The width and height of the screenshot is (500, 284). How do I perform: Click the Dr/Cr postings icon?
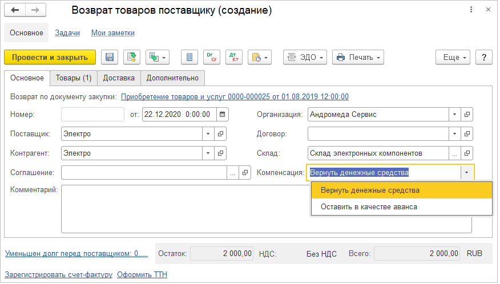pos(212,57)
